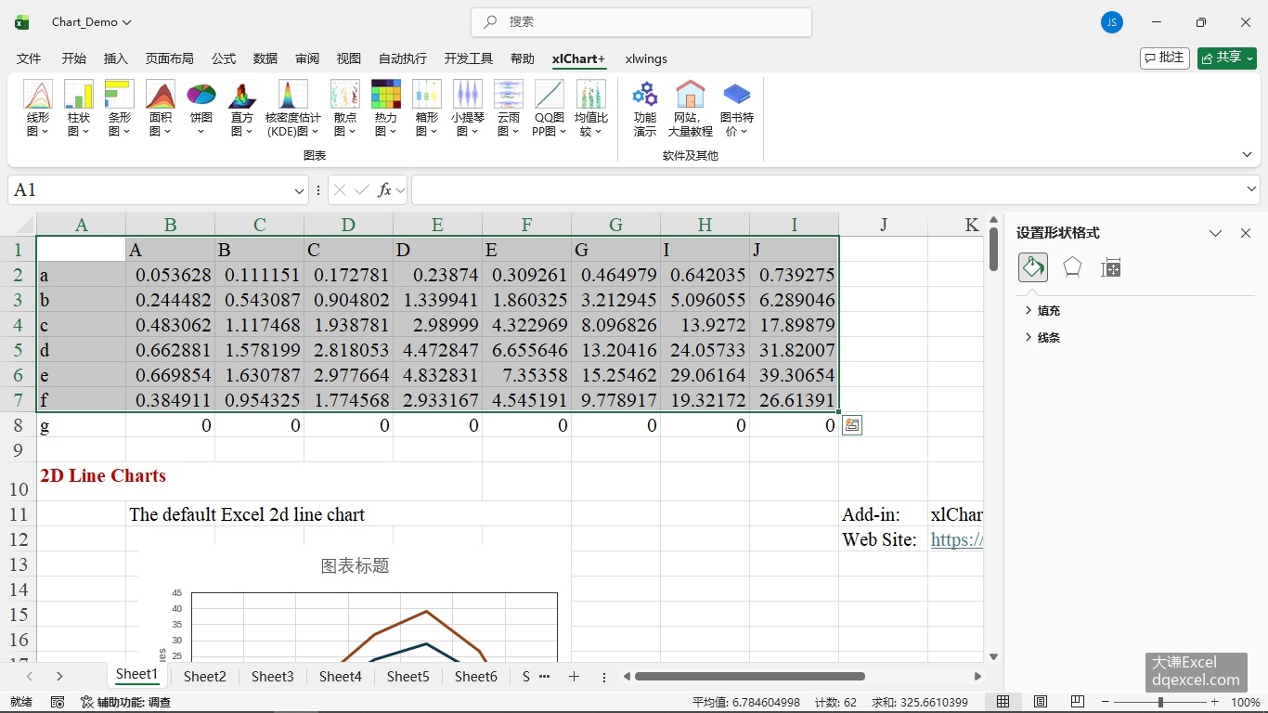Click the horizontal scrollbar thumb
1268x713 pixels.
[x=748, y=677]
